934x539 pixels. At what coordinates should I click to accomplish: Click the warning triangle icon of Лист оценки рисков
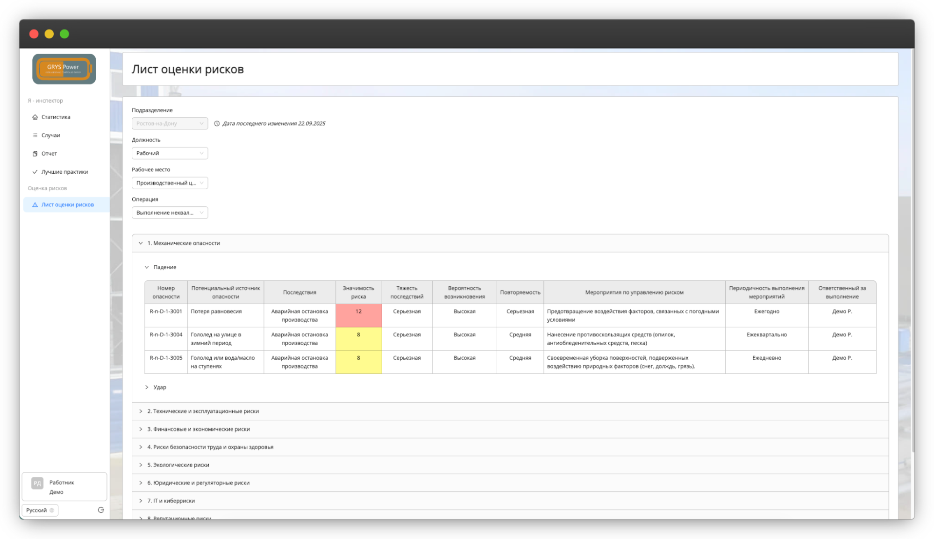[35, 205]
